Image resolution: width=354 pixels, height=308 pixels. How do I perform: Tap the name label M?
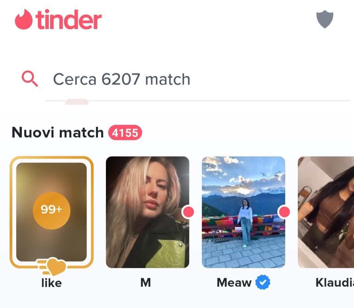coord(146,282)
